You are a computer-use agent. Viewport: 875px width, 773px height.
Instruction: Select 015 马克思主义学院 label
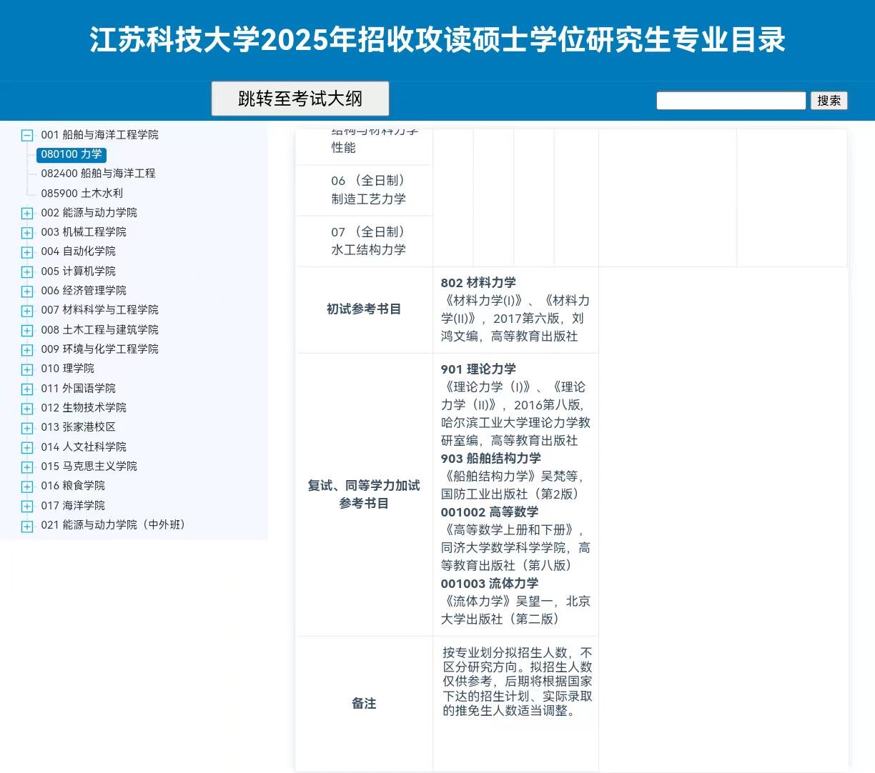[89, 466]
